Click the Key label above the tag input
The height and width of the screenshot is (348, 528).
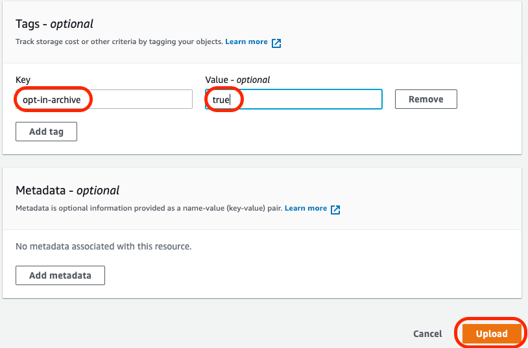tap(23, 80)
